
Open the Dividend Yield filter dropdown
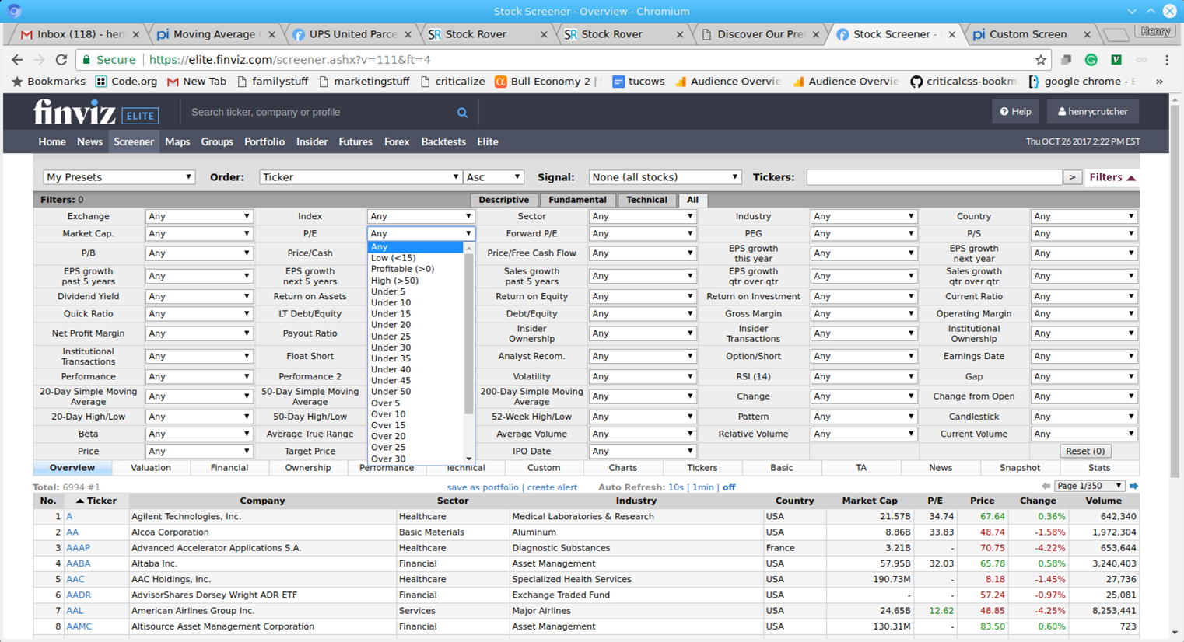(x=198, y=296)
